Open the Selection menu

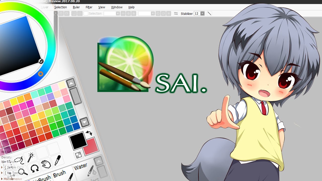[x=60, y=7]
